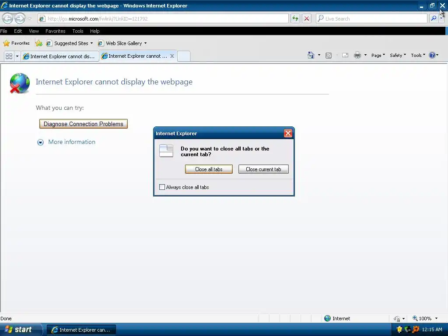Click the blue Help question mark icon
Image resolution: width=448 pixels, height=336 pixels.
pyautogui.click(x=432, y=55)
